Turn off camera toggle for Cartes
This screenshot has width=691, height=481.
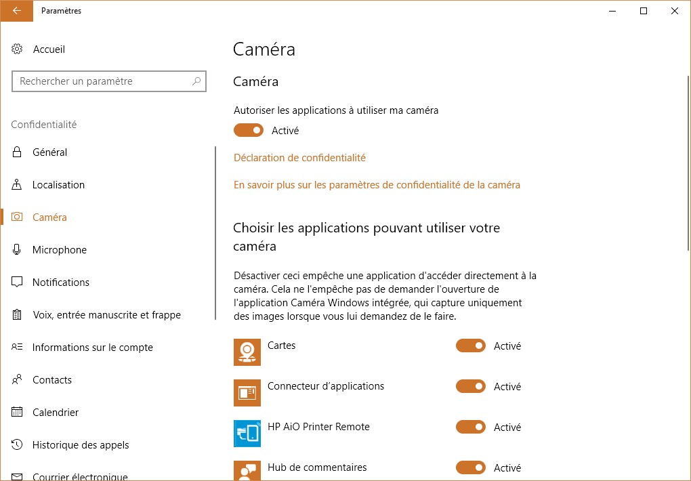tap(471, 346)
